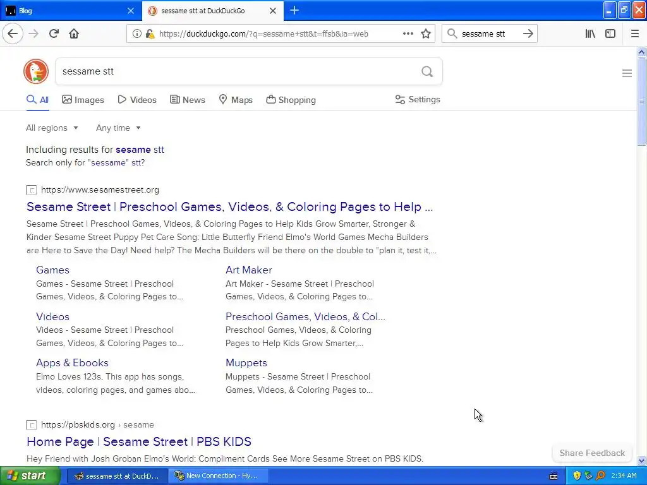Click scrollbar down arrow
Viewport: 647px width, 485px height.
(642, 460)
